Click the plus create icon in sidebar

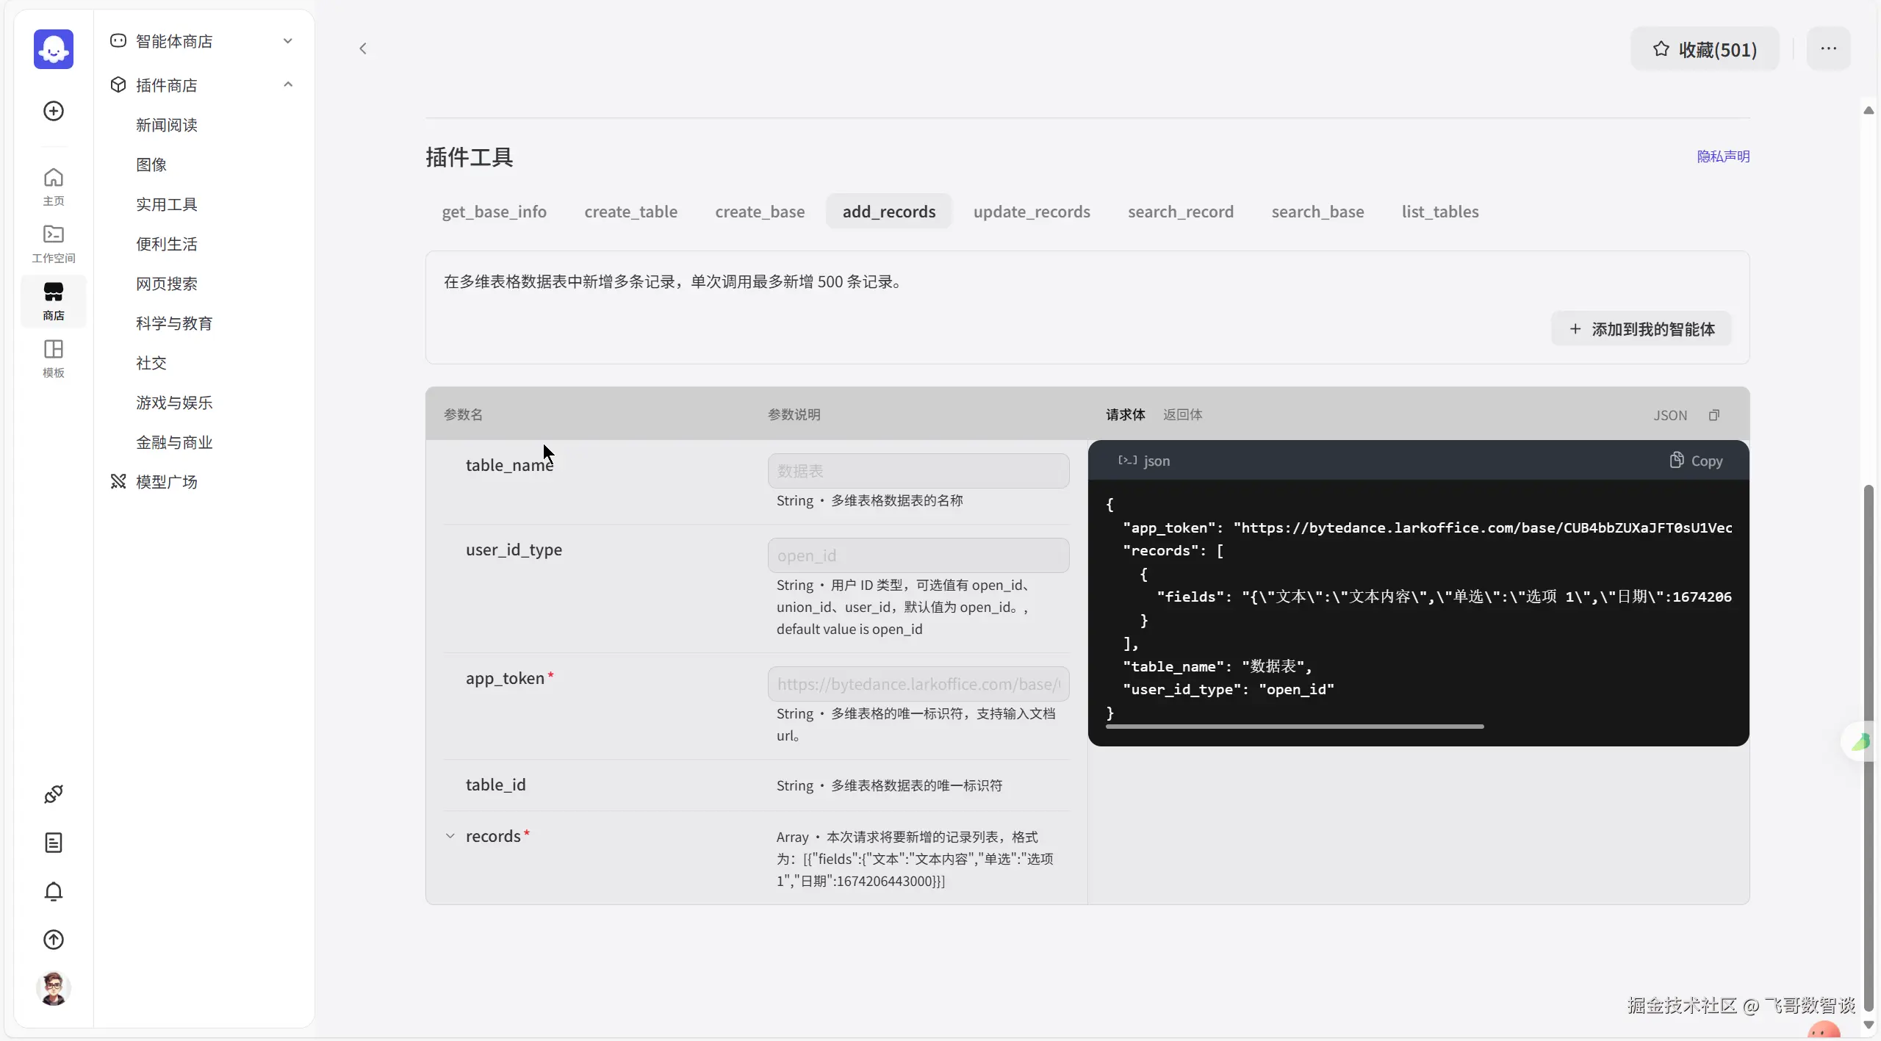[x=54, y=111]
